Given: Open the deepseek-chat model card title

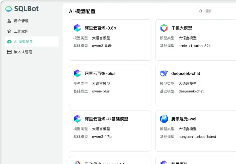Looking at the screenshot, I should [186, 73].
